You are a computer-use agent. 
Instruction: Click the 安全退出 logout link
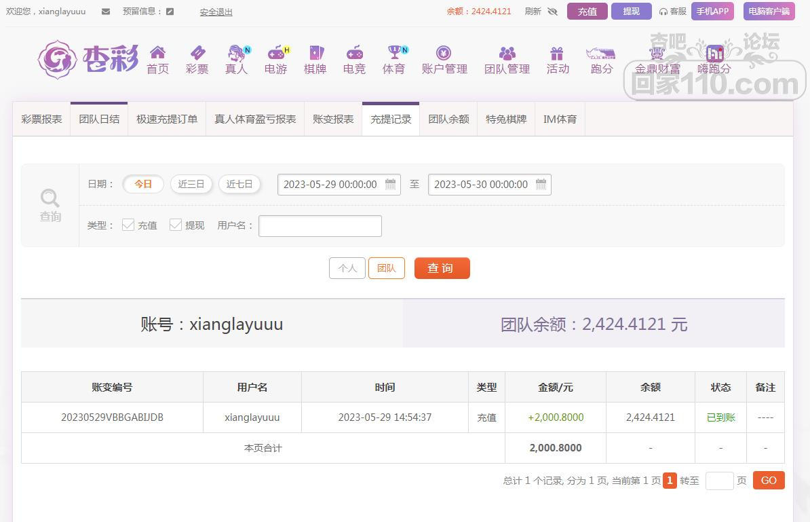coord(216,12)
